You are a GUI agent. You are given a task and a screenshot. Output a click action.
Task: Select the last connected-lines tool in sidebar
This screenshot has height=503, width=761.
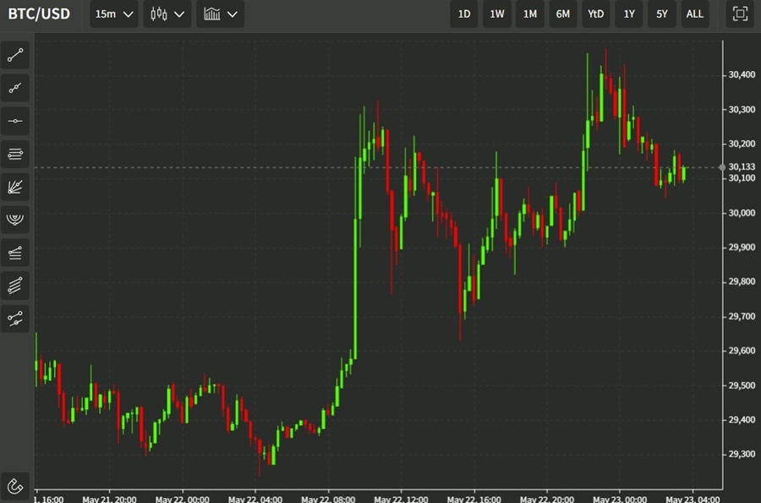click(15, 318)
